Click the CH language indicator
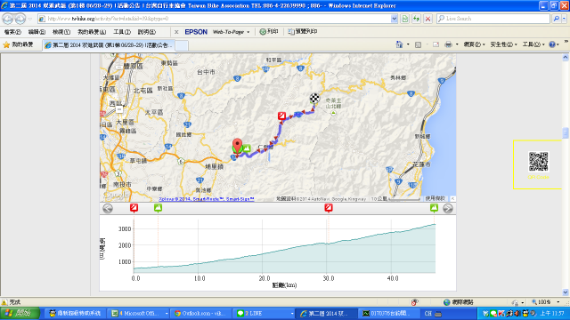This screenshot has height=320, width=570. (427, 313)
